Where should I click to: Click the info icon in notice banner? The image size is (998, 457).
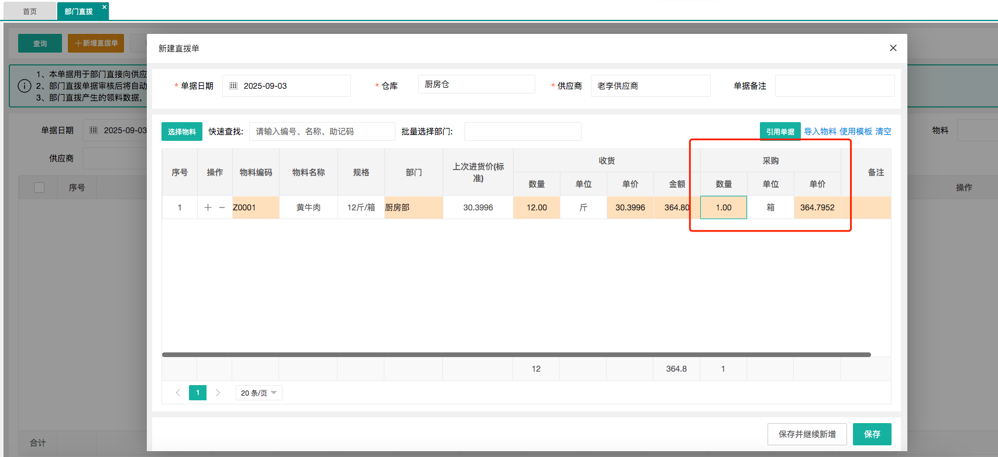click(x=25, y=86)
